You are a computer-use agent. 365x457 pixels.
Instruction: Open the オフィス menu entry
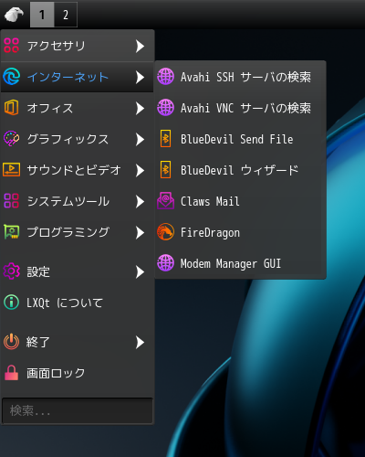click(x=78, y=108)
